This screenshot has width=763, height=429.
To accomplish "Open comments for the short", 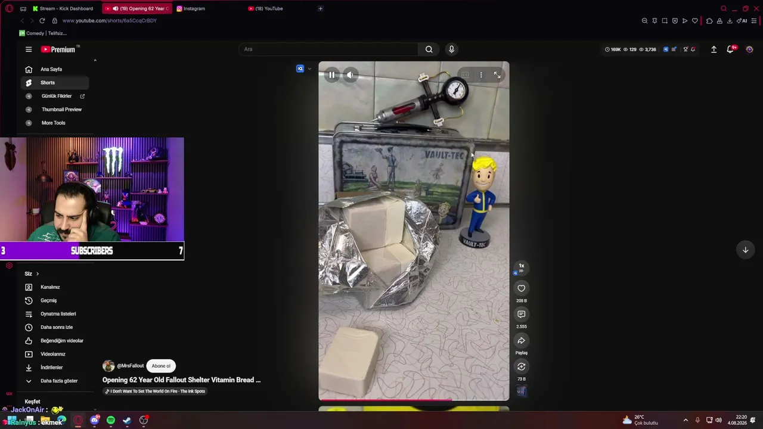I will 521,315.
